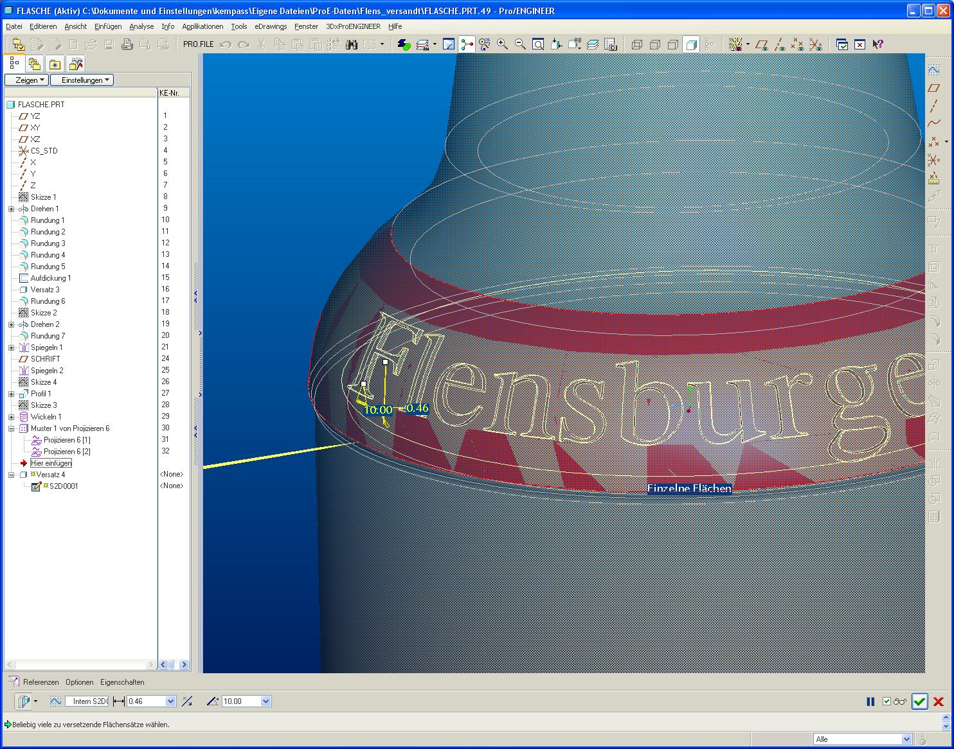Open the 10.00 angle value dropdown
This screenshot has height=749, width=954.
266,701
